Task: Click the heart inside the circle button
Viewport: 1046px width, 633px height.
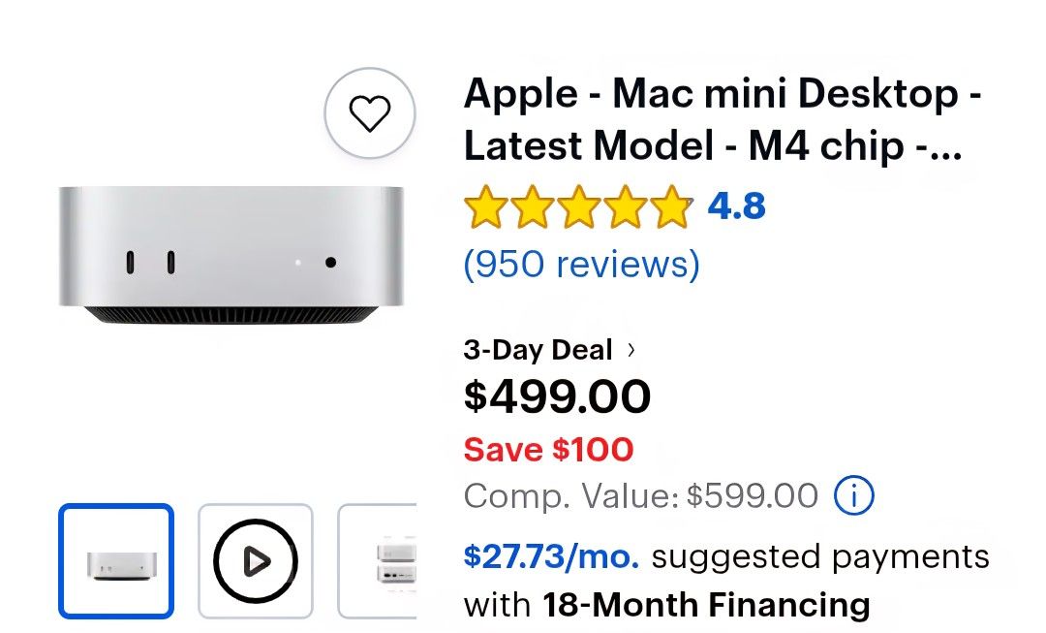Action: point(369,112)
